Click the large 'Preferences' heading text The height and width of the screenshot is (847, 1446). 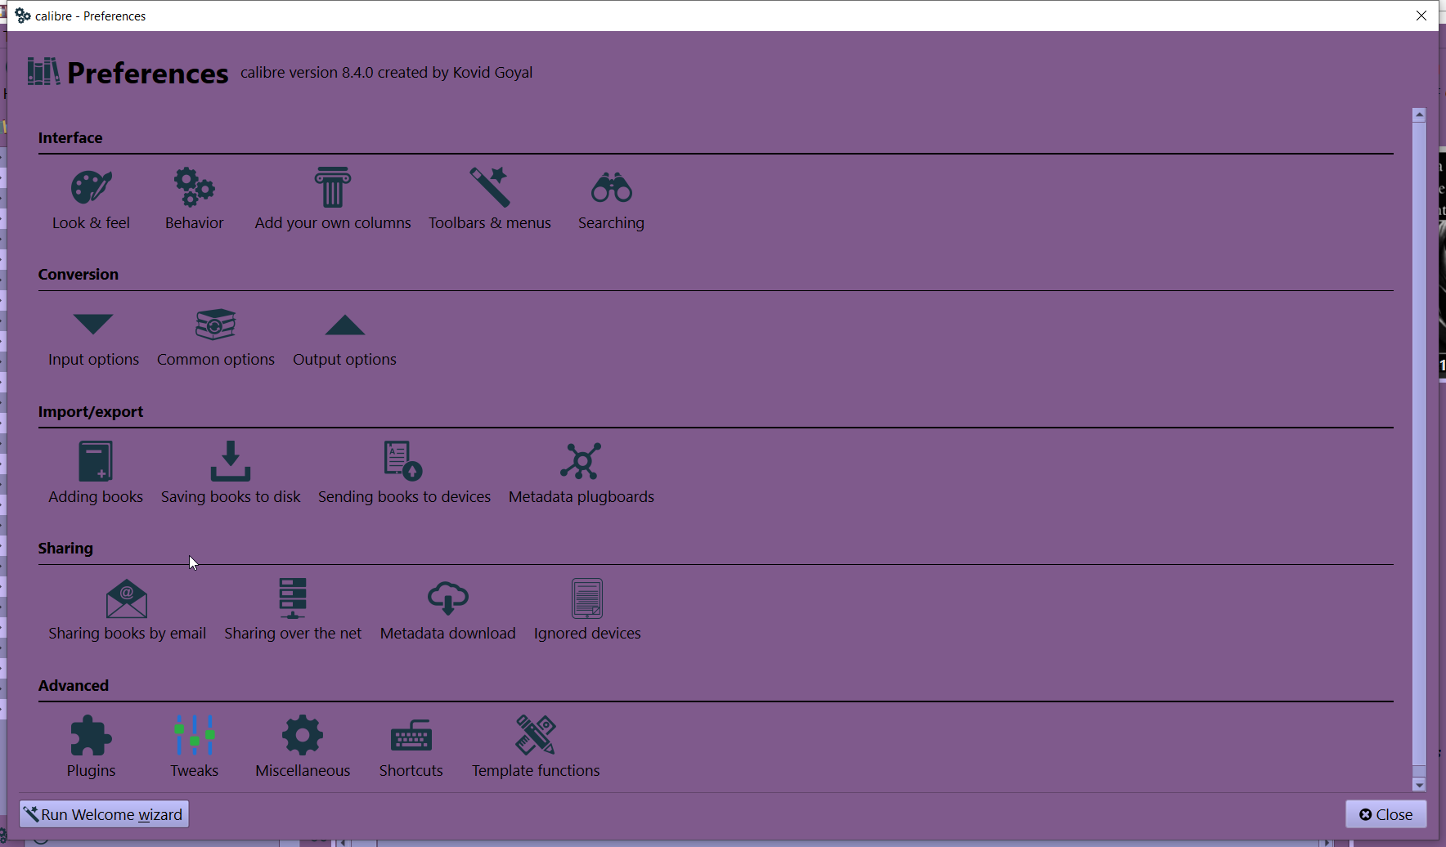point(148,74)
